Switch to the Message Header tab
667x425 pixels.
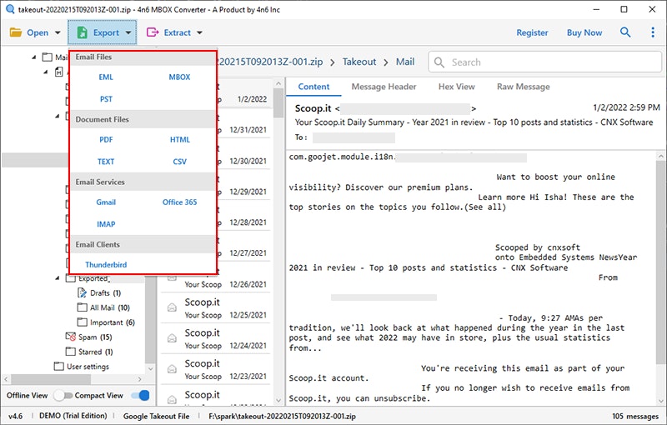point(384,87)
